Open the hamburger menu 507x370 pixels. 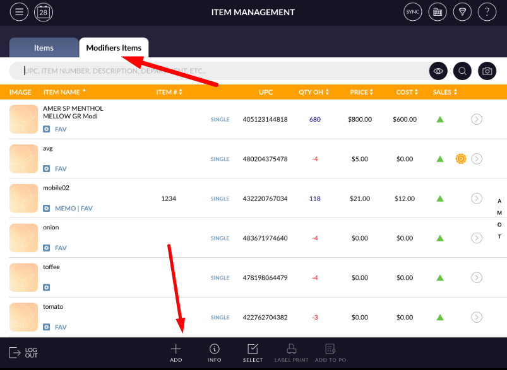click(x=20, y=12)
